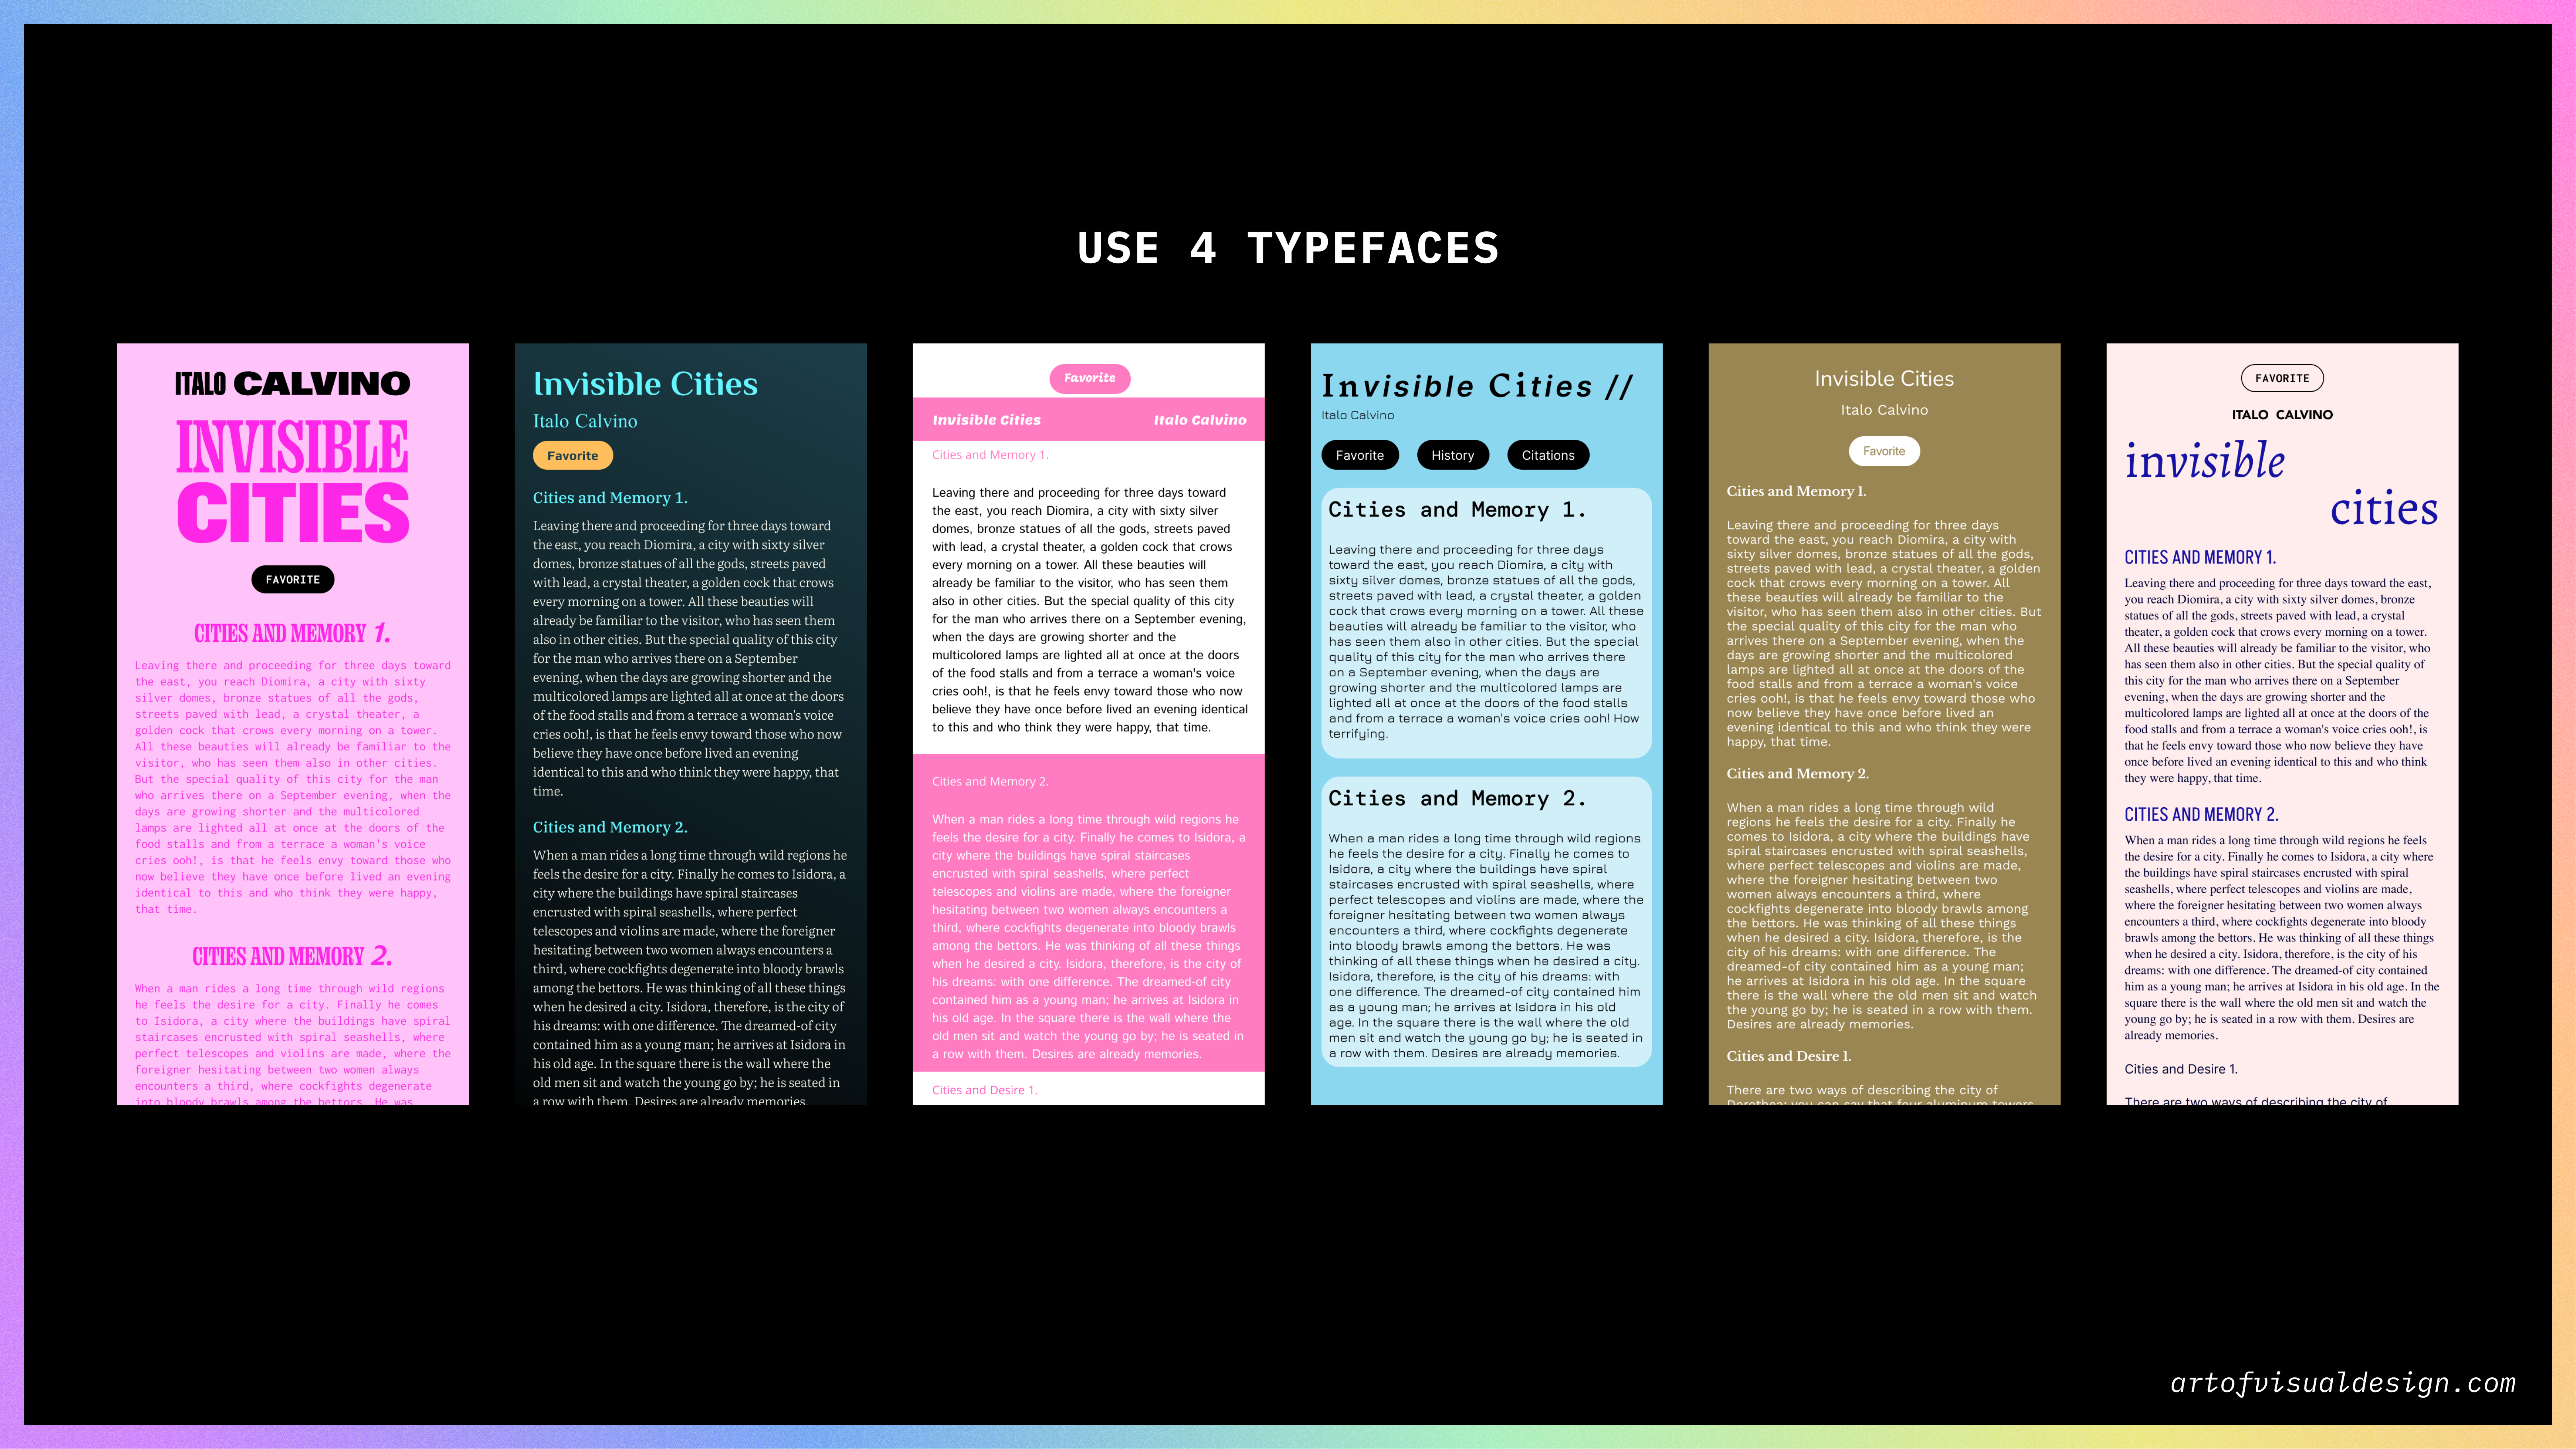Click 'CITIES AND MEMORY 2.' on light pink card
The image size is (2576, 1449).
point(2201,814)
